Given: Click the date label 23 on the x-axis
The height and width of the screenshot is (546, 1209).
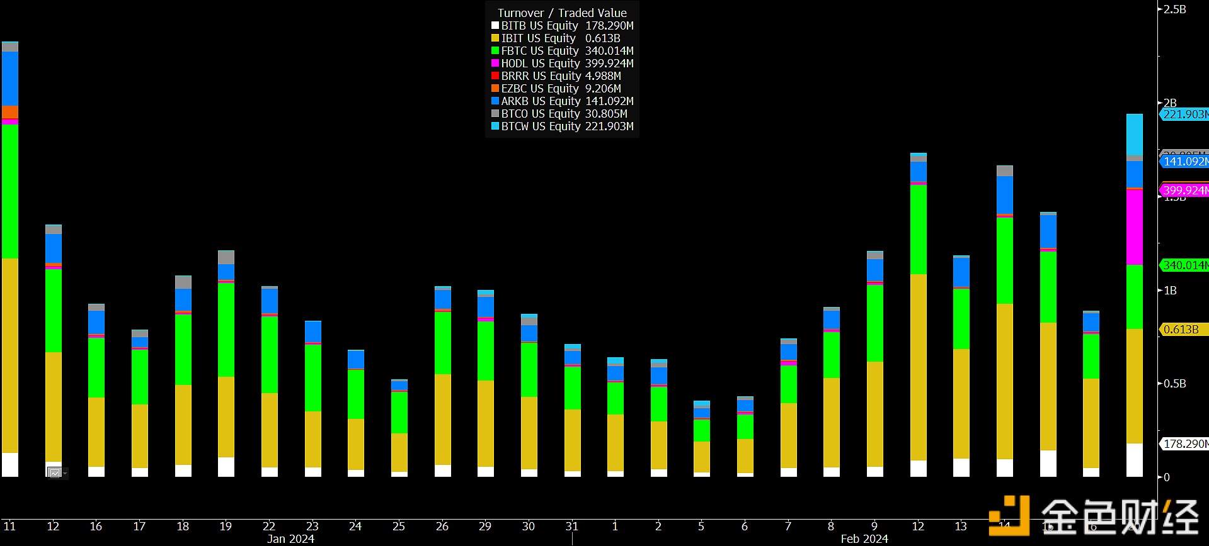Looking at the screenshot, I should pos(312,526).
